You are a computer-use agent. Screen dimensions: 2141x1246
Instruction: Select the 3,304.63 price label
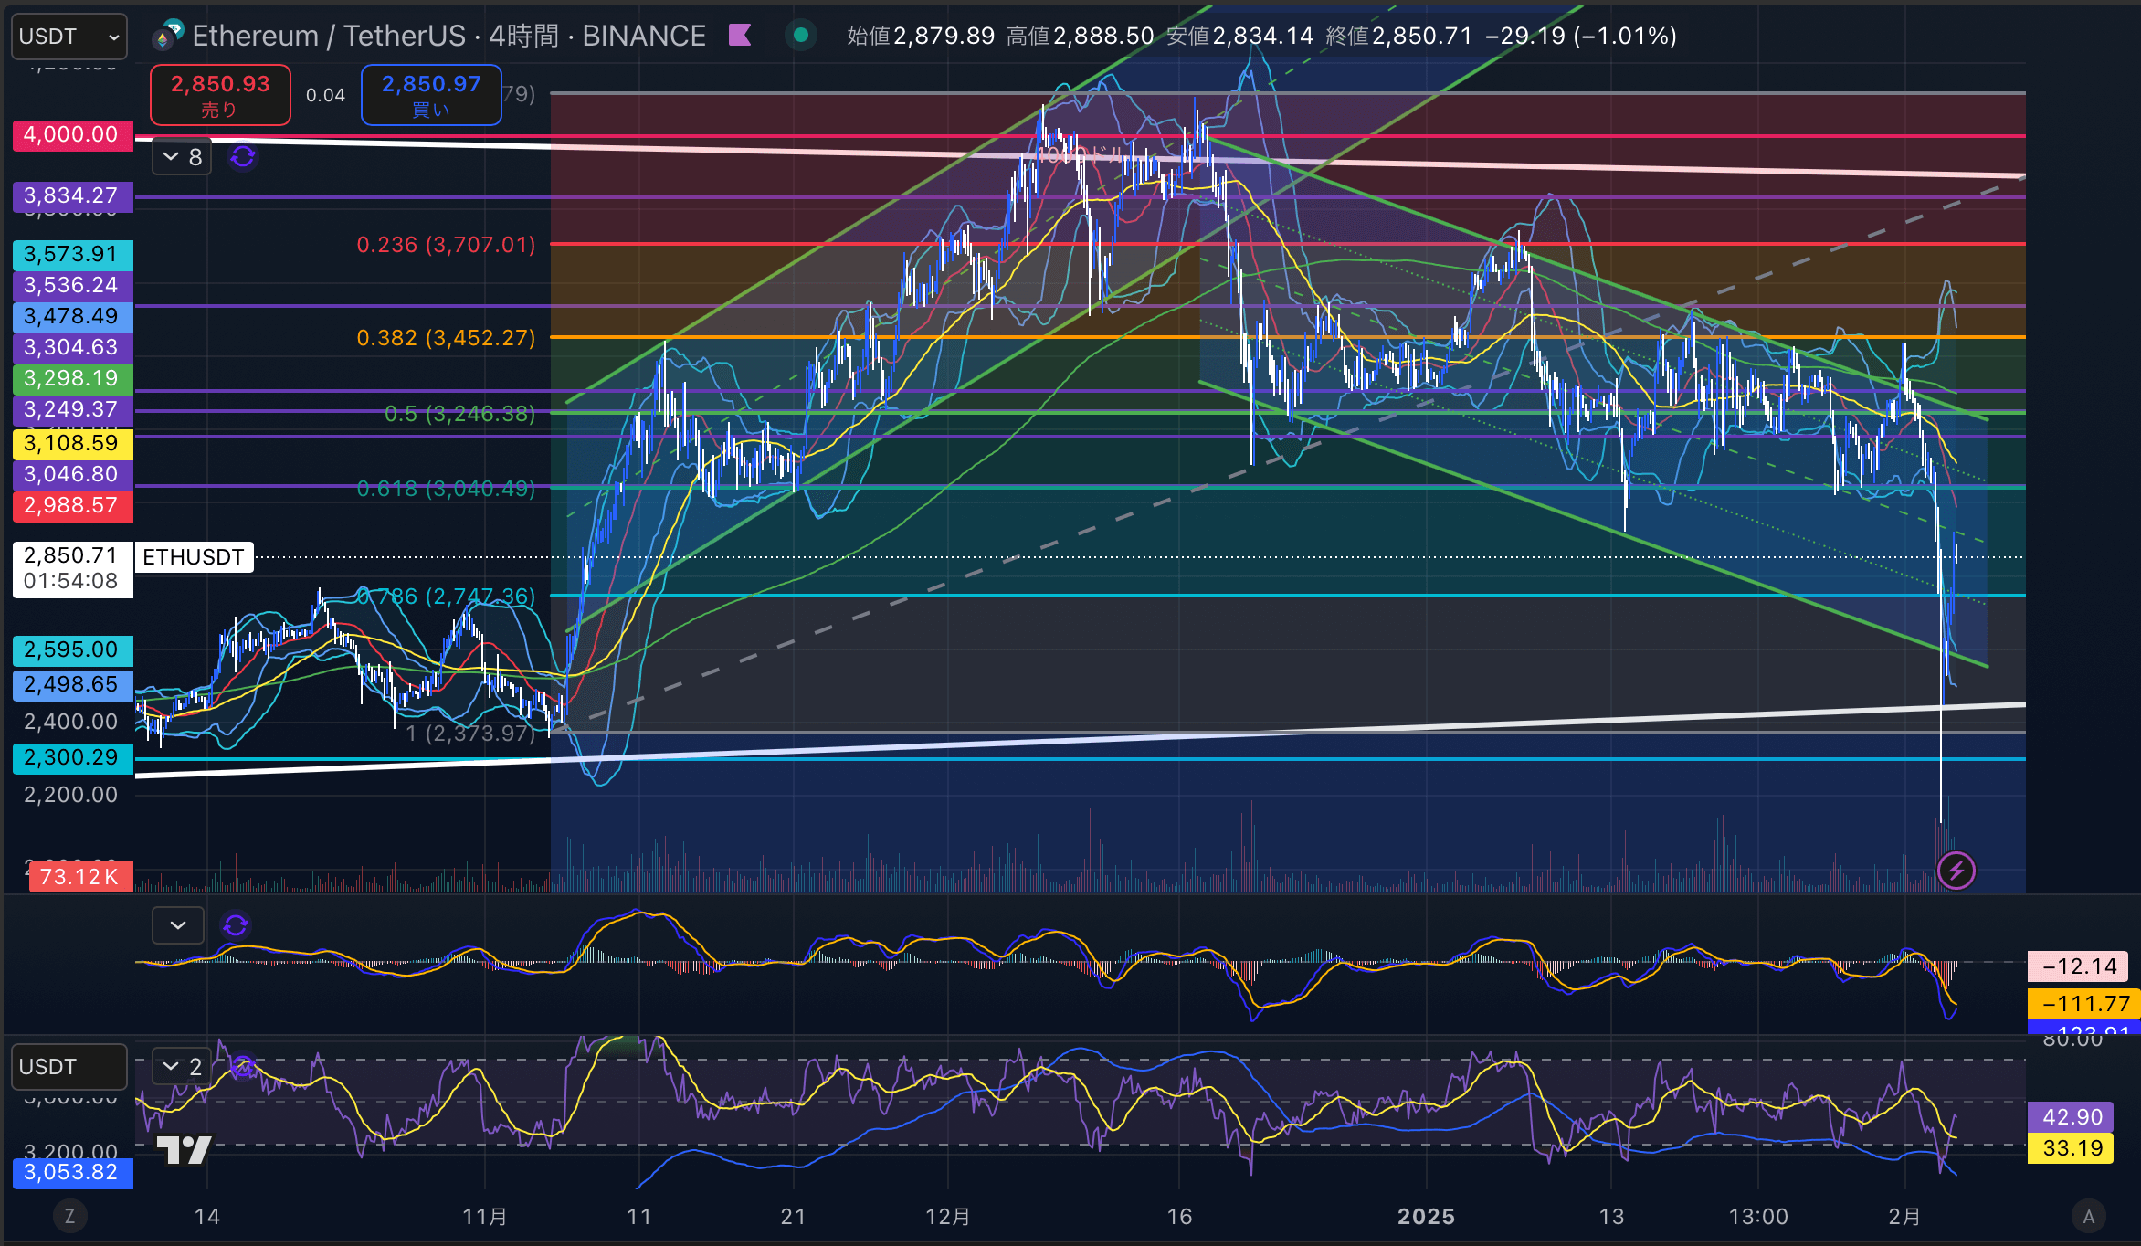pos(72,347)
